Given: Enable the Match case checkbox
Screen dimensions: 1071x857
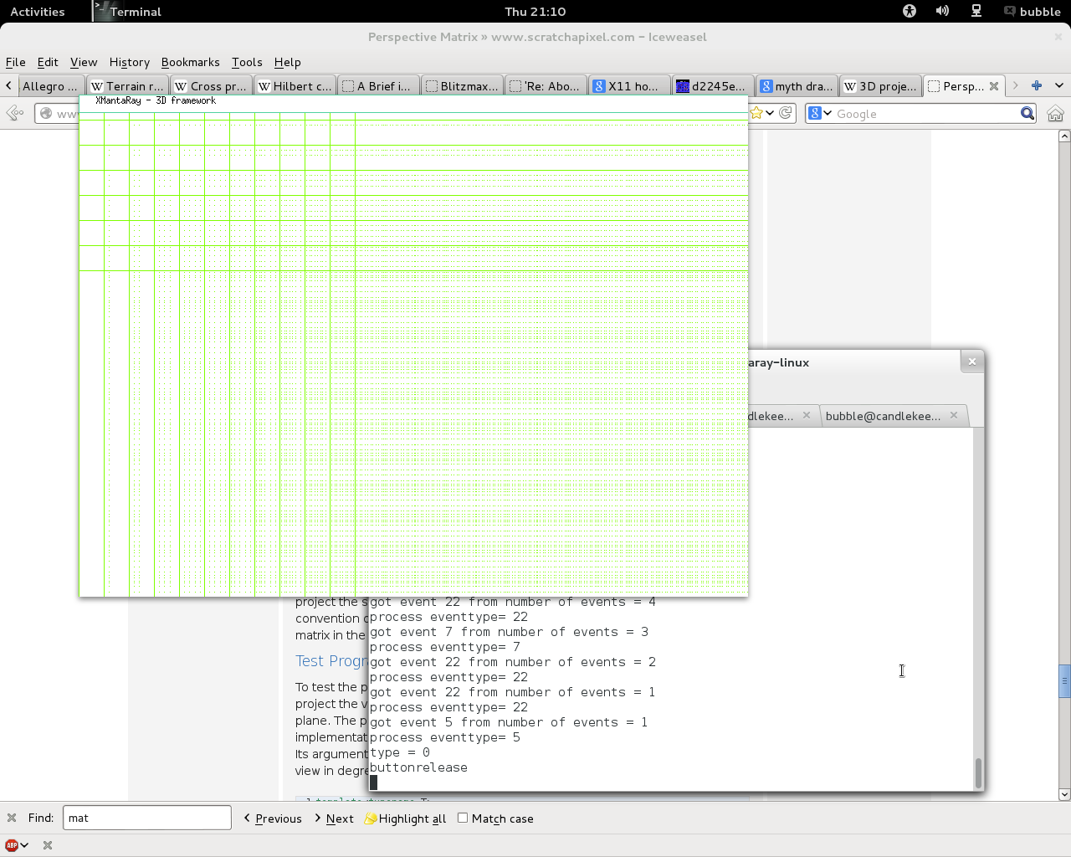Looking at the screenshot, I should click(463, 819).
